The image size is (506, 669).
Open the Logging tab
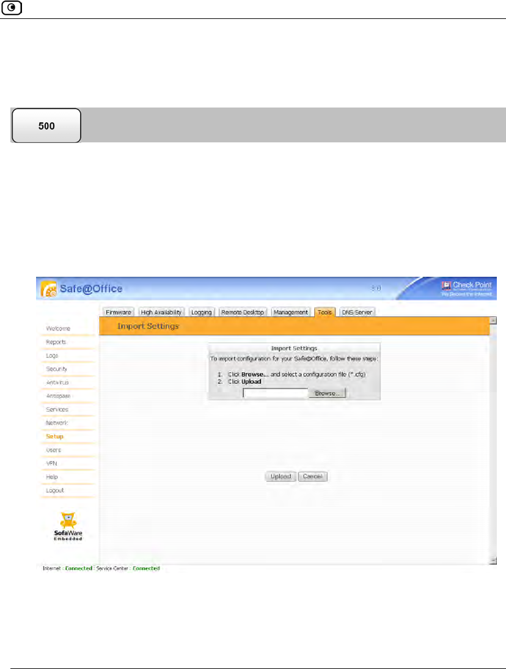click(x=202, y=312)
